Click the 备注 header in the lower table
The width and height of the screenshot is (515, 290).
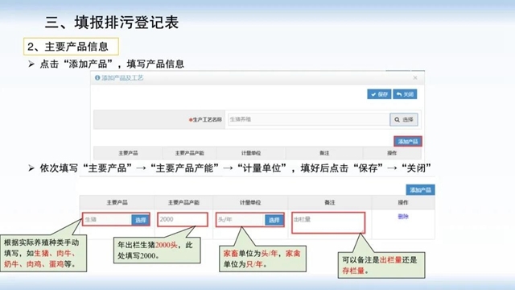(330, 202)
